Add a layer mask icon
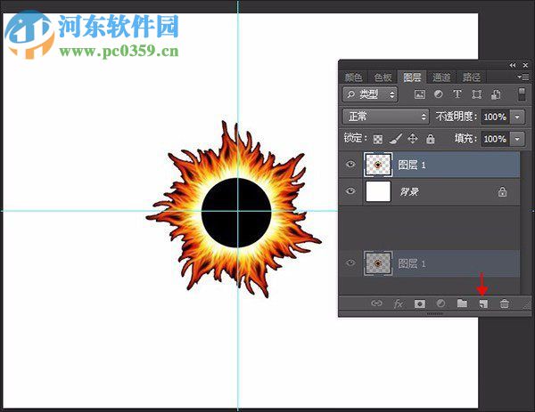This screenshot has width=535, height=412. coord(419,303)
